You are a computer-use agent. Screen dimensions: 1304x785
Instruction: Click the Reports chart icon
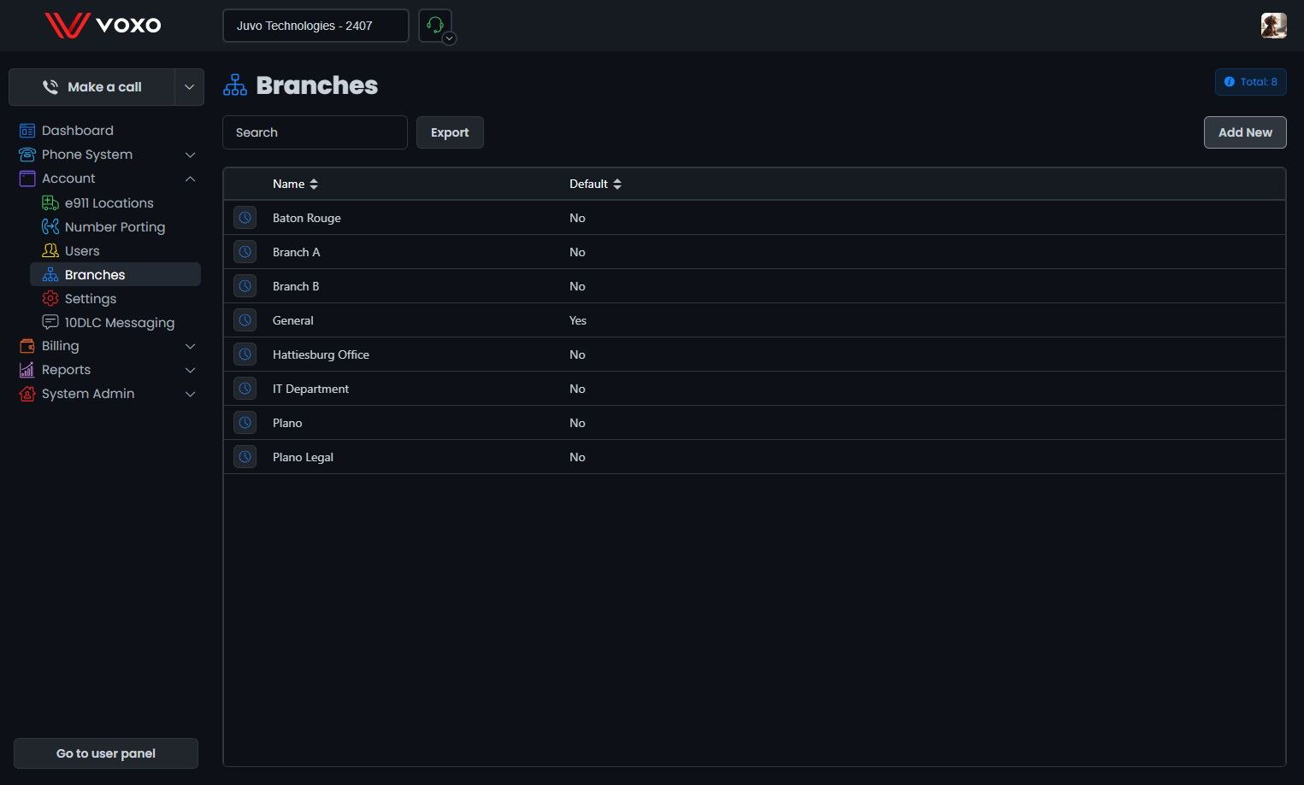point(27,370)
